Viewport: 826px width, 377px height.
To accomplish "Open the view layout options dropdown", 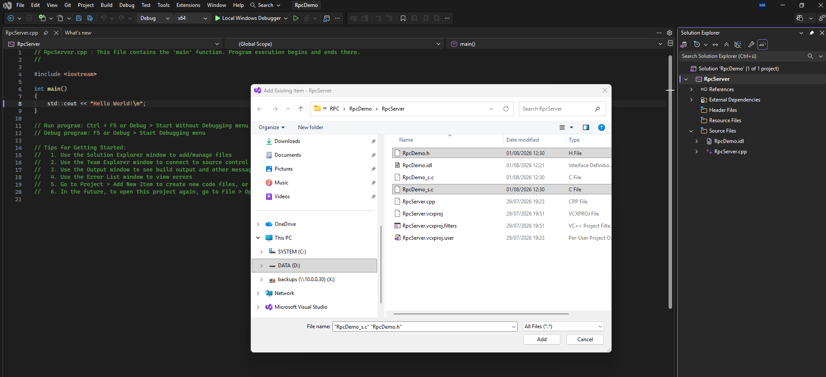I will coord(571,127).
